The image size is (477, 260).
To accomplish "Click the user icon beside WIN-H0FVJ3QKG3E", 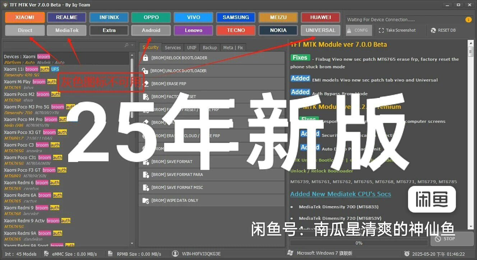I will (x=175, y=254).
